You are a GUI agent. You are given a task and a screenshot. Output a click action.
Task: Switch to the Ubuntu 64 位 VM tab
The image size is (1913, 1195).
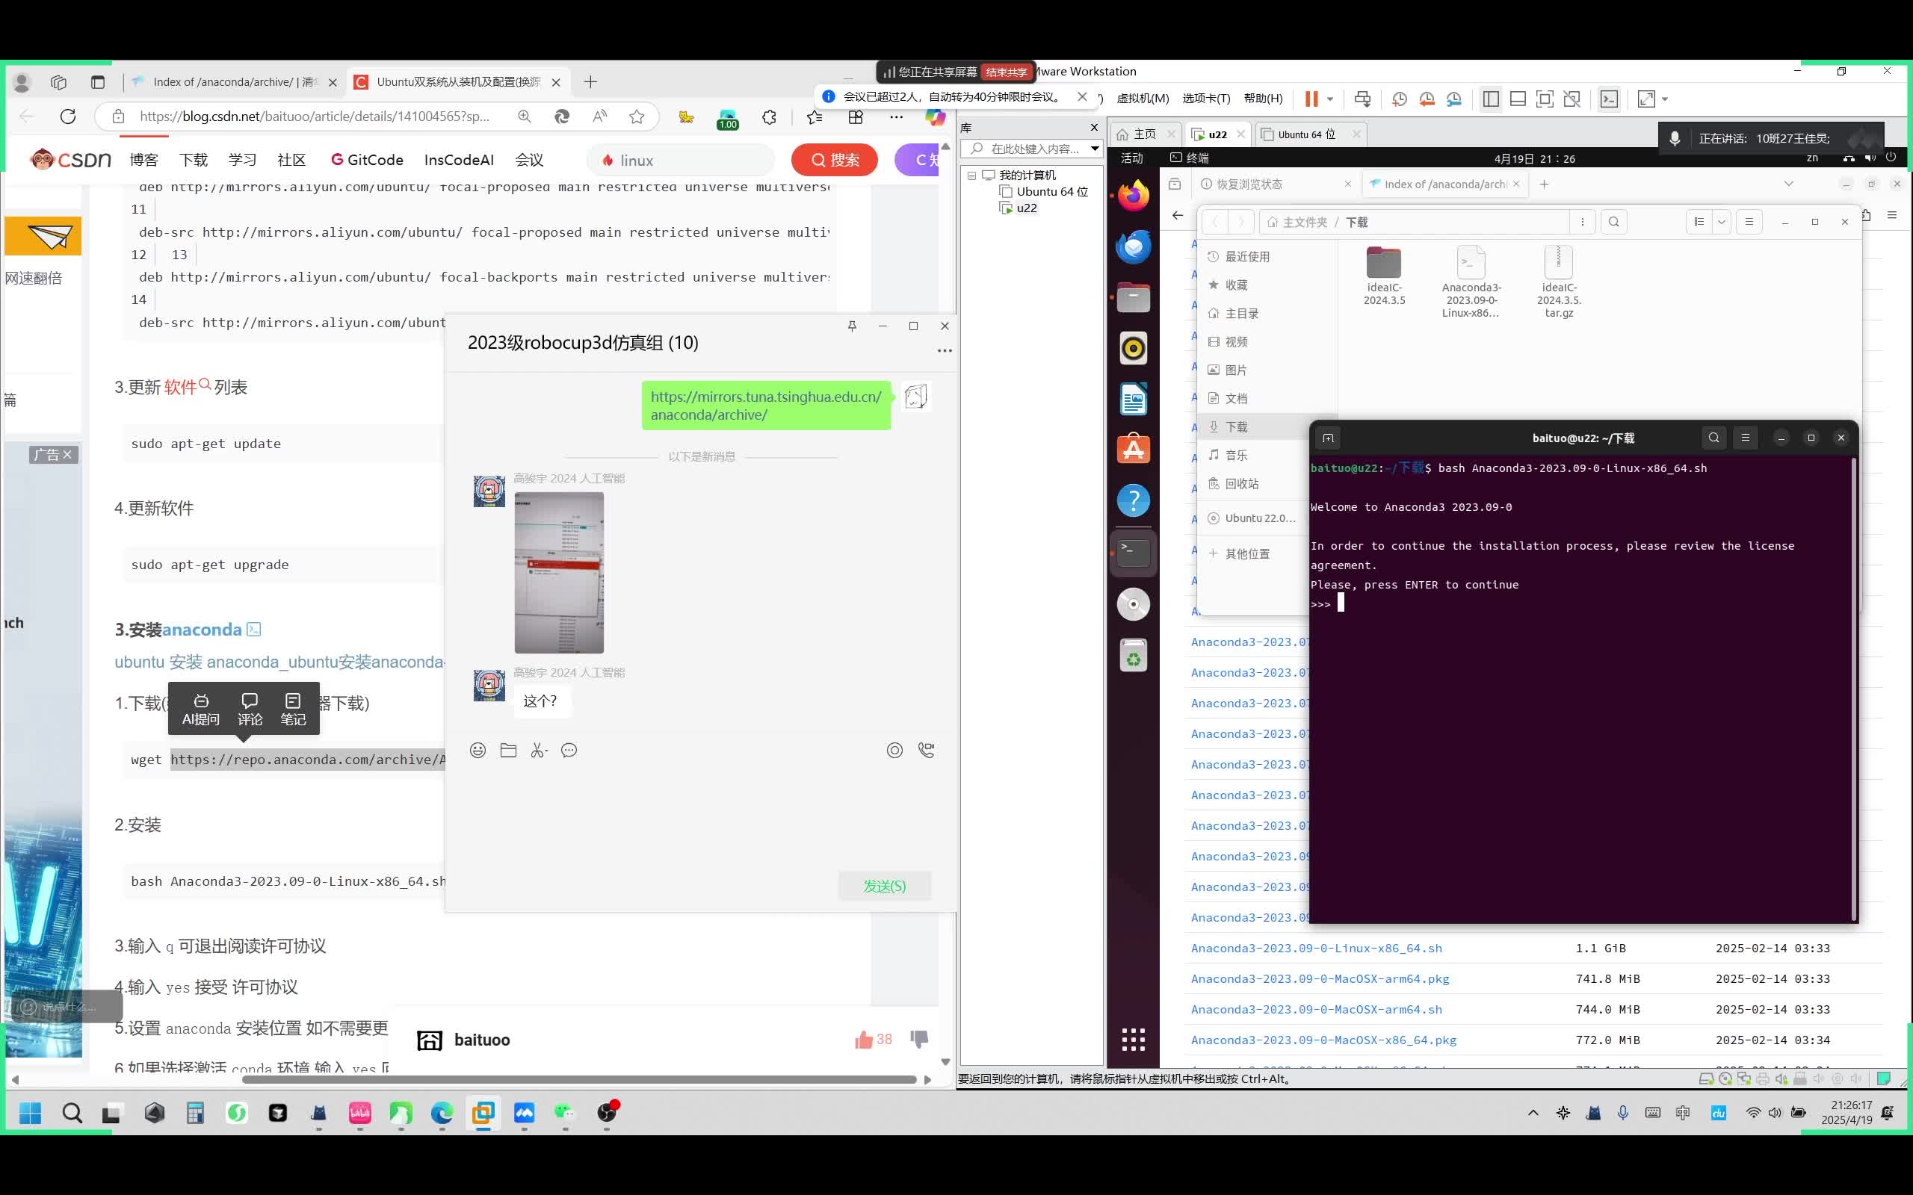coord(1308,134)
